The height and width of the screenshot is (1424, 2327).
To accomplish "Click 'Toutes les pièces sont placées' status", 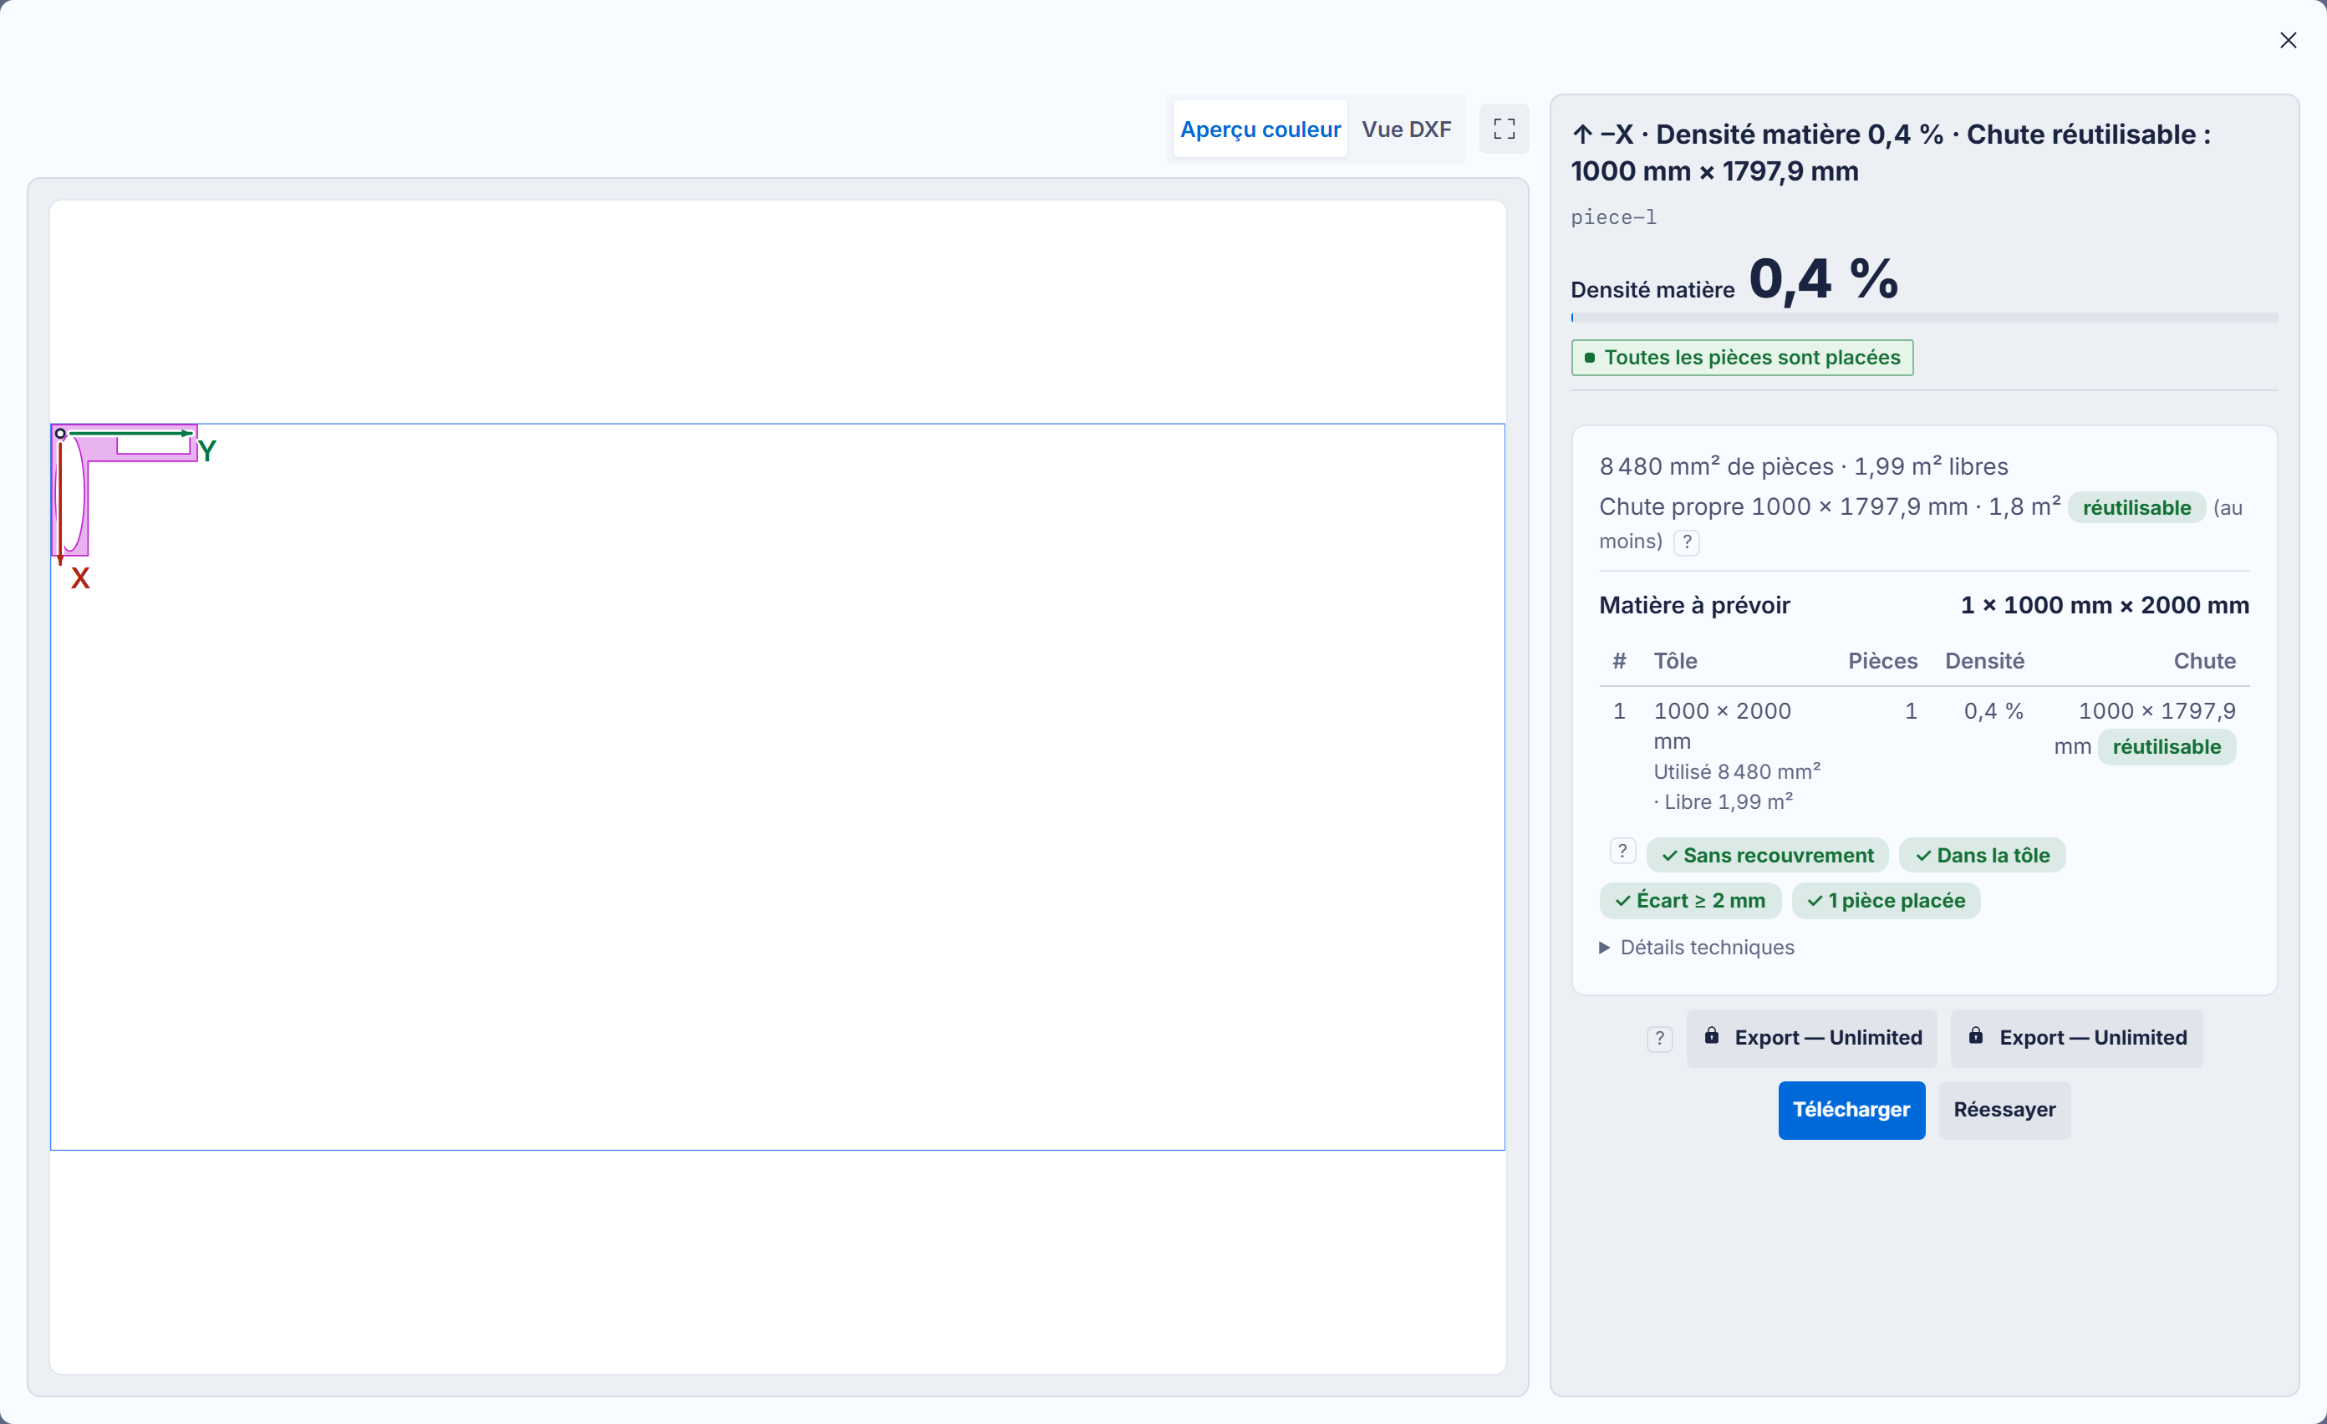I will point(1741,358).
